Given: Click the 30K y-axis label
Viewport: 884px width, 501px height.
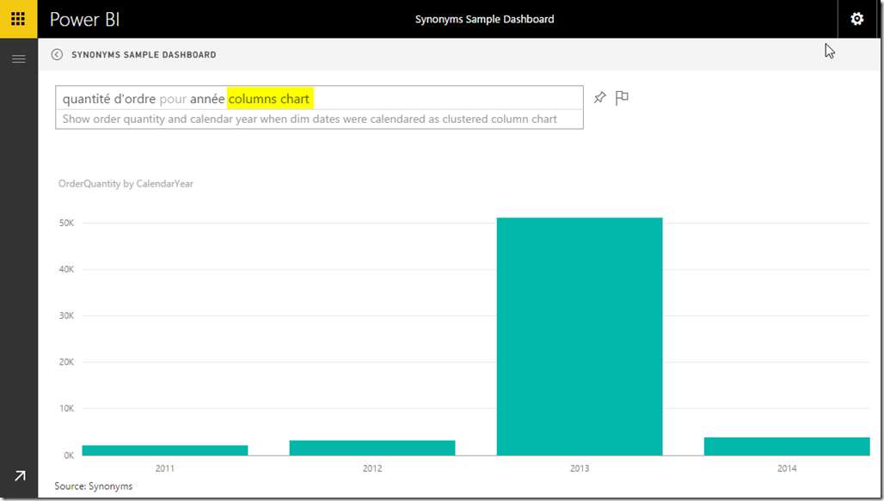Looking at the screenshot, I should click(66, 315).
